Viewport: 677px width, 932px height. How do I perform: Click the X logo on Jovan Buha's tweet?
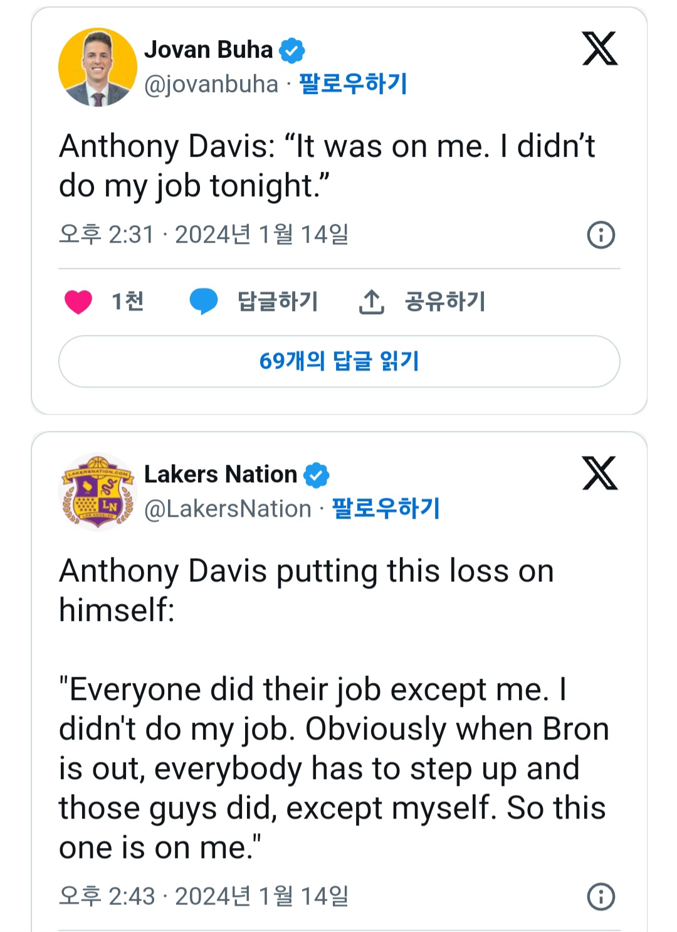point(600,48)
